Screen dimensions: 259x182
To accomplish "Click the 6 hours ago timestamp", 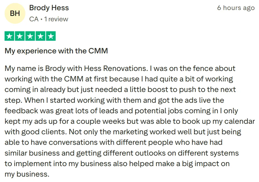I will 236,8.
